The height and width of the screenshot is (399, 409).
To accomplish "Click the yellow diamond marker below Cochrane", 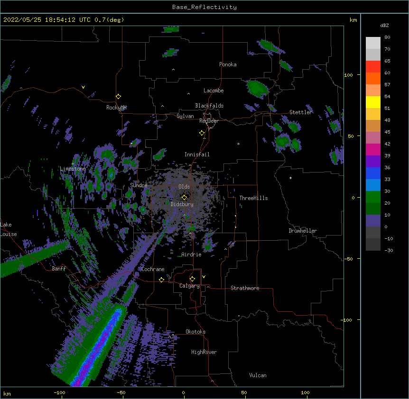I will [161, 280].
